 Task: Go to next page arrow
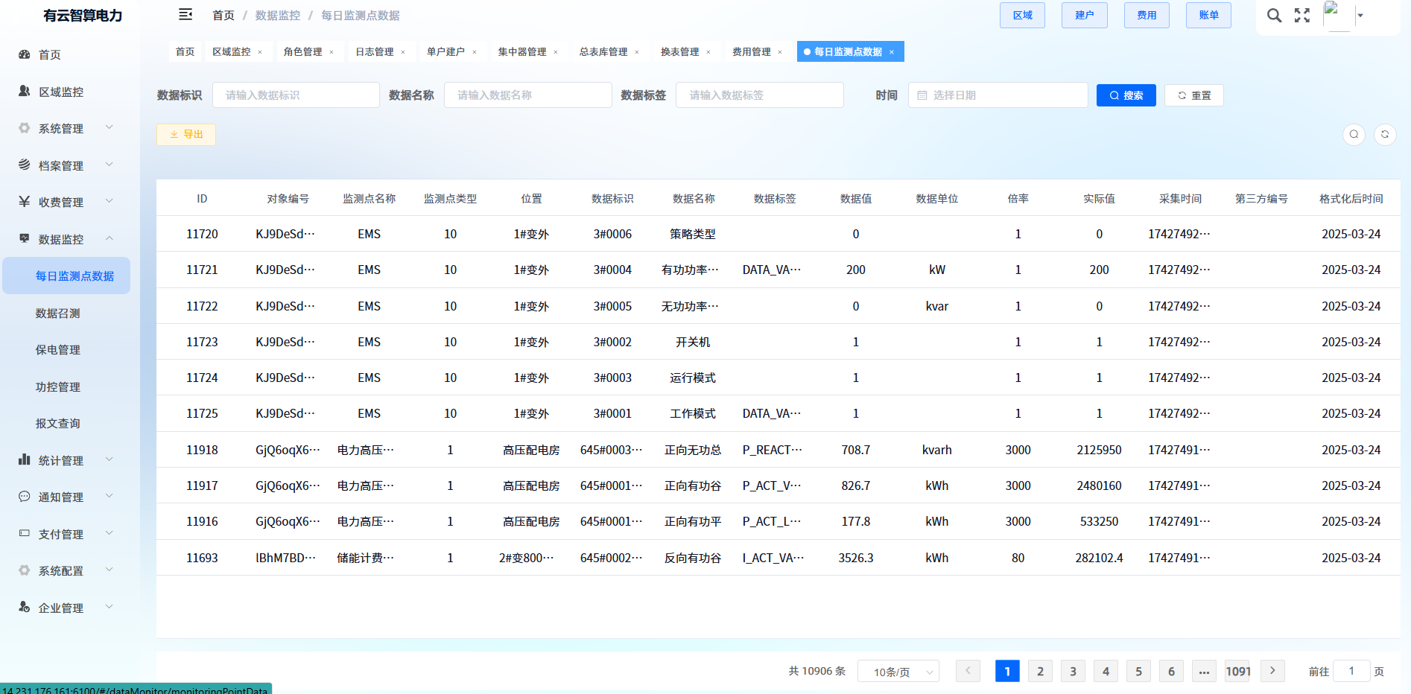tap(1272, 671)
